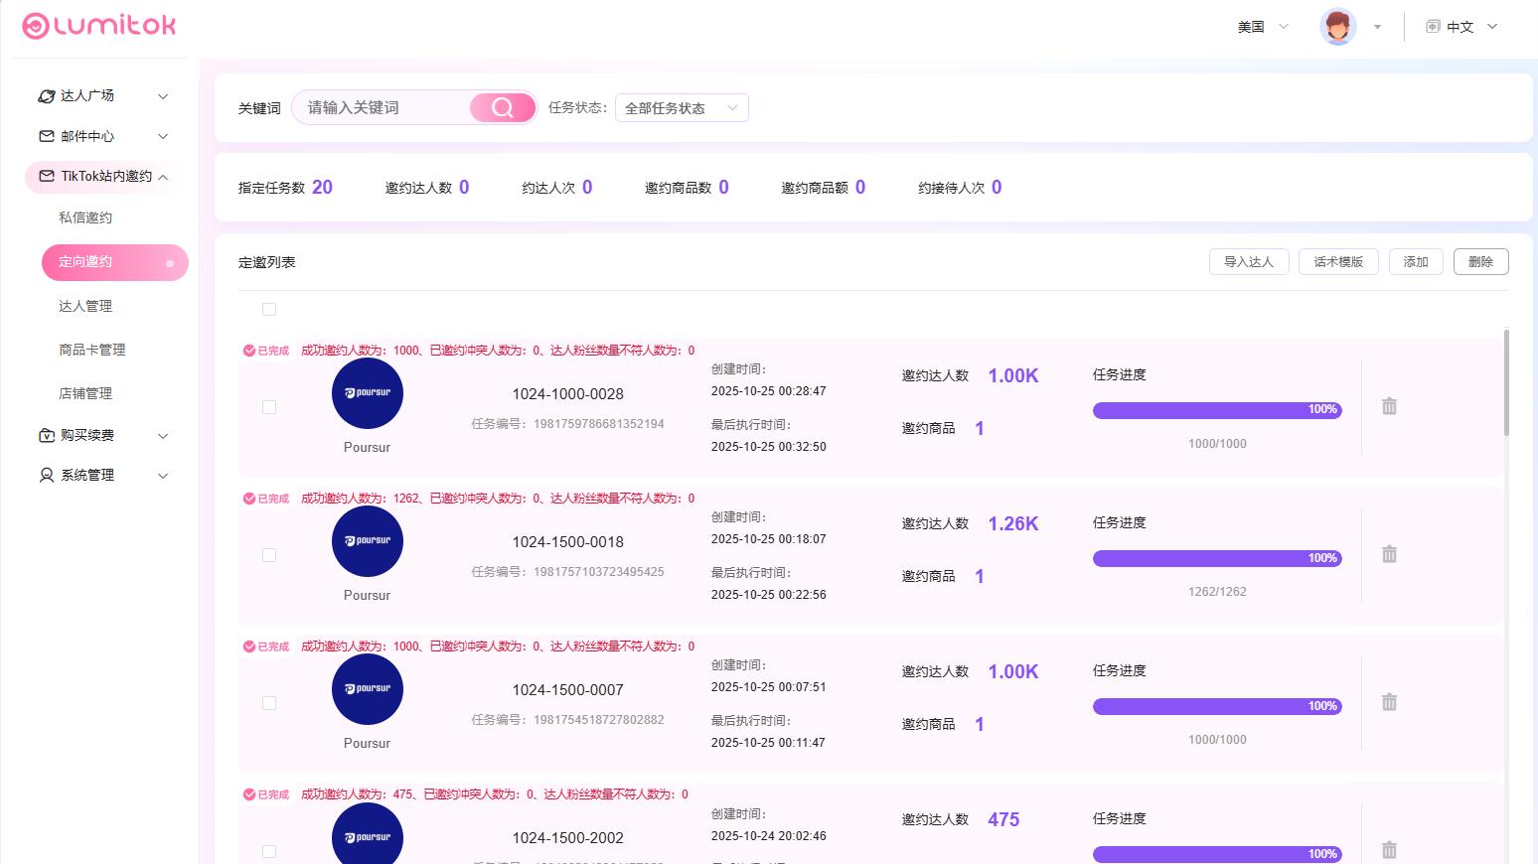Screen dimensions: 1538x864
Task: Delete task 1024-1500-2002 with trash icon
Action: pyautogui.click(x=1389, y=850)
